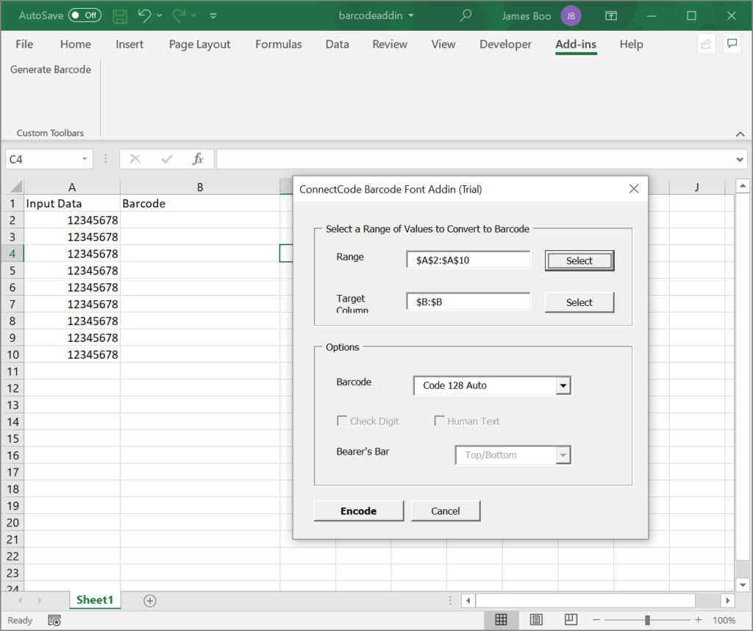Viewport: 753px width, 631px height.
Task: Click the zoom slider handle
Action: pos(647,620)
